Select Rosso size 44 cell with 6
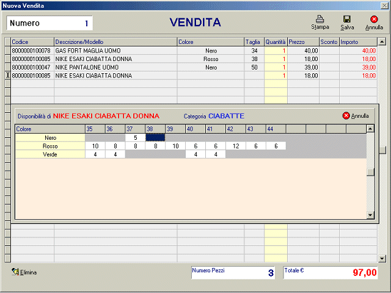The height and width of the screenshot is (293, 391). (276, 146)
